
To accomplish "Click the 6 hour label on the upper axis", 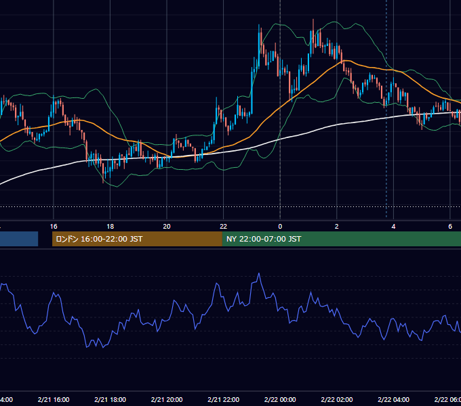I will tap(450, 227).
